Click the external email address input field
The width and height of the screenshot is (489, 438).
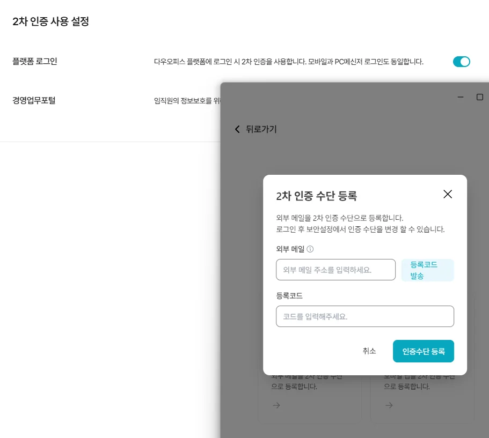335,270
